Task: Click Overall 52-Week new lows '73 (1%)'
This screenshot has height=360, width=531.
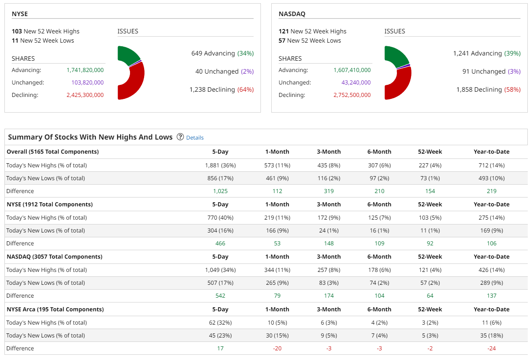Action: (430, 178)
